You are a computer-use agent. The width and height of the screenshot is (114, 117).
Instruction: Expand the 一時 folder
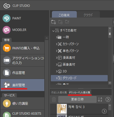click(57, 37)
